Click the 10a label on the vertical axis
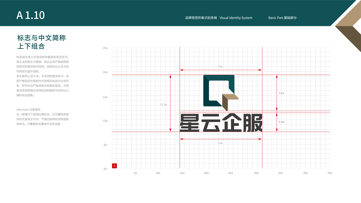Screen dimensions: 361x203 (x=105, y=121)
